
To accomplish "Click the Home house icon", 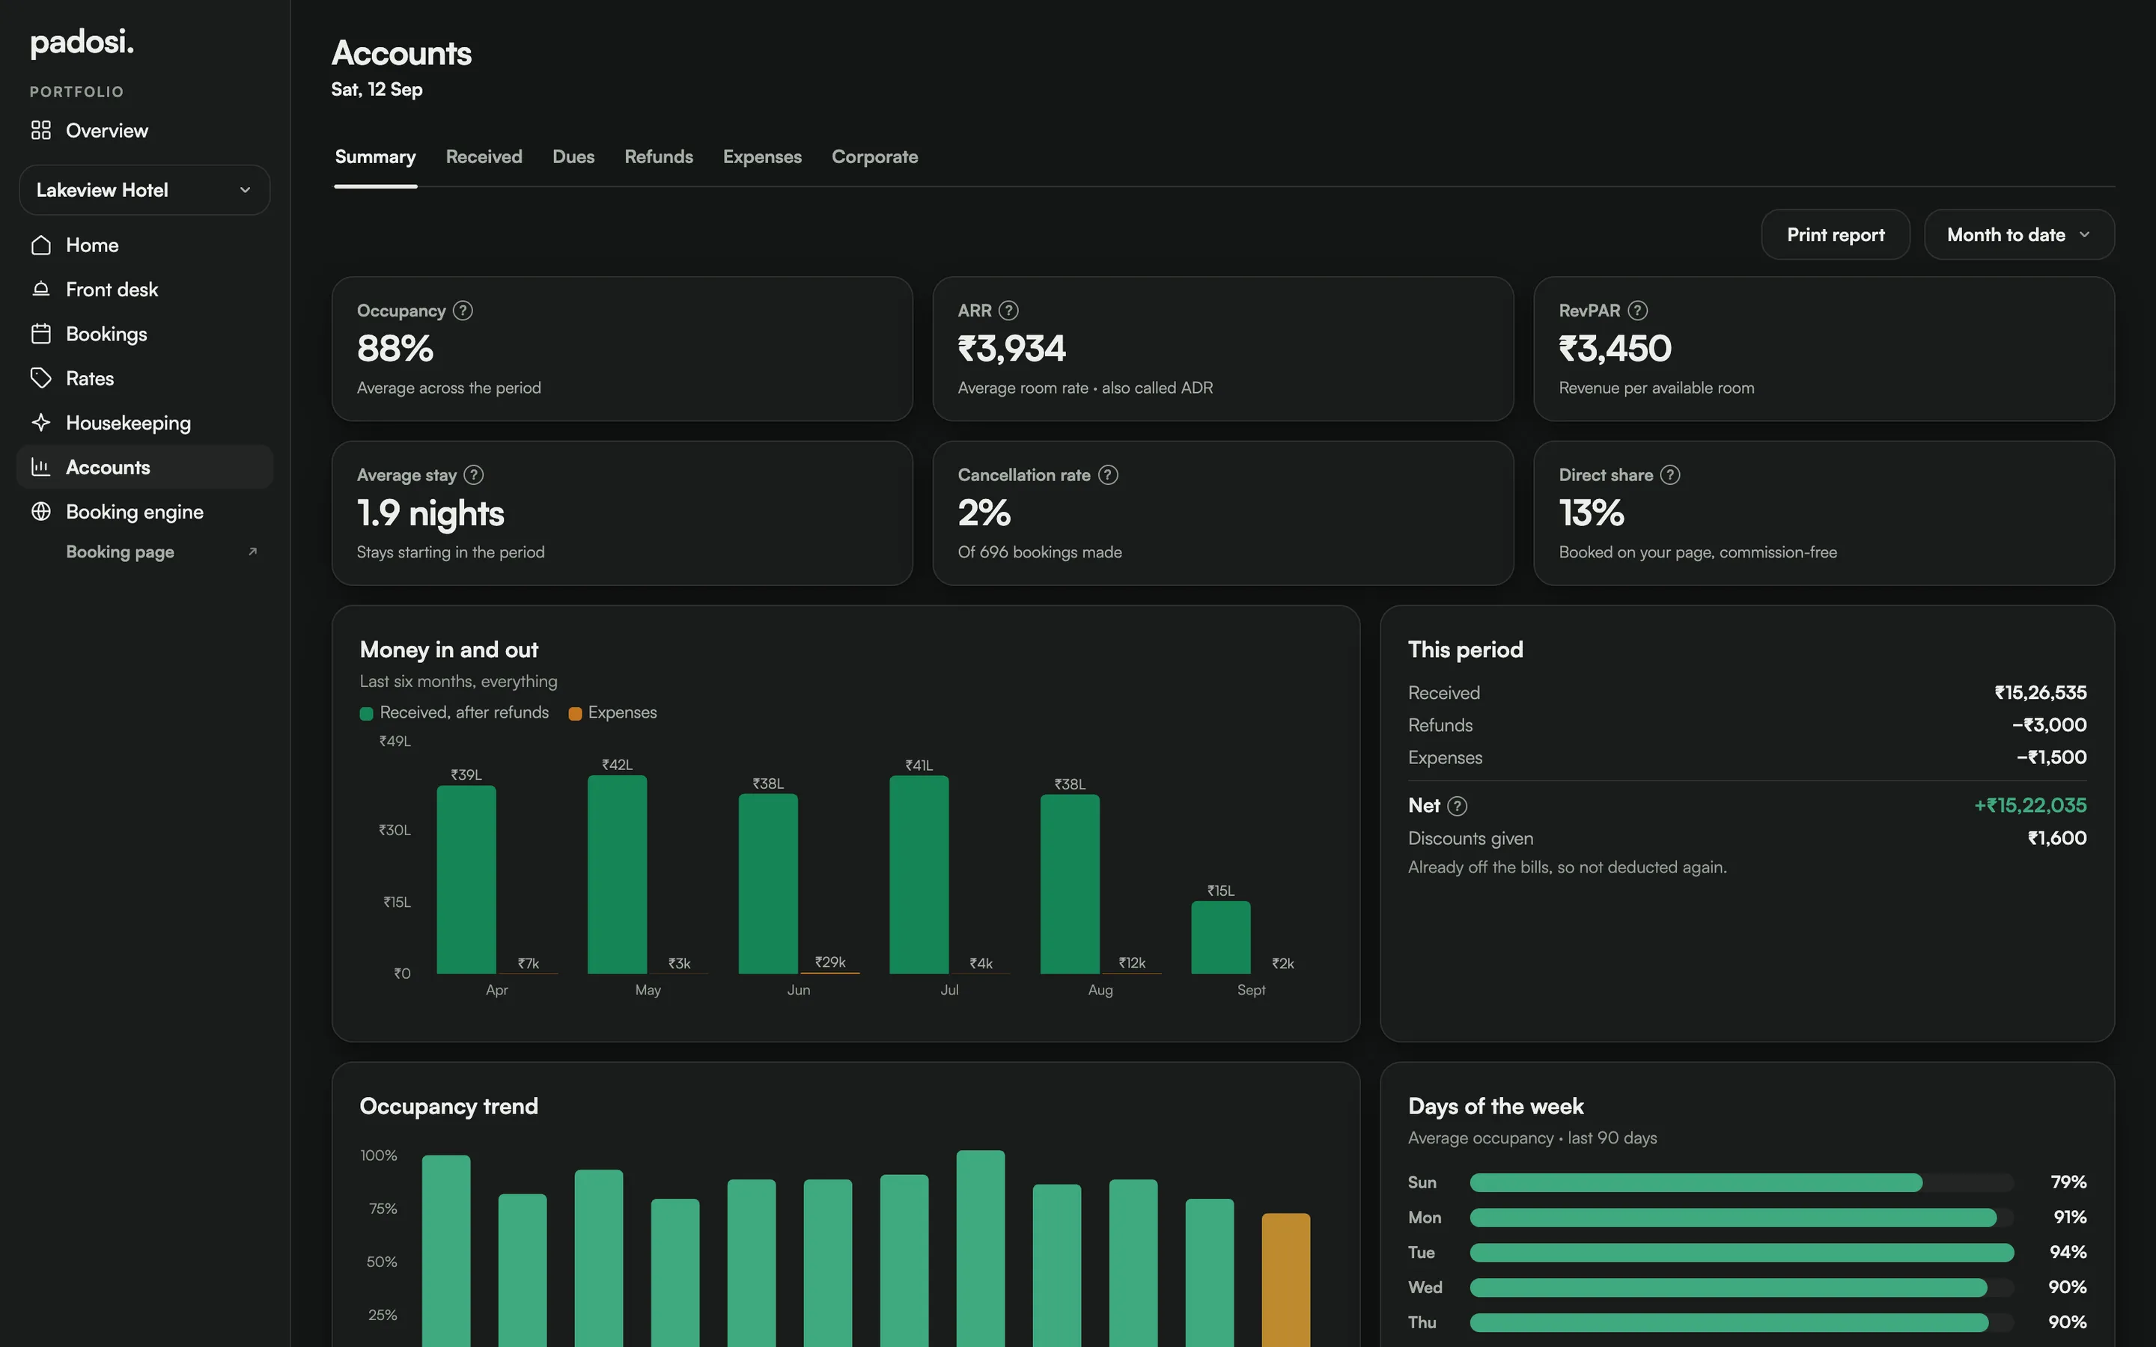I will click(x=41, y=245).
